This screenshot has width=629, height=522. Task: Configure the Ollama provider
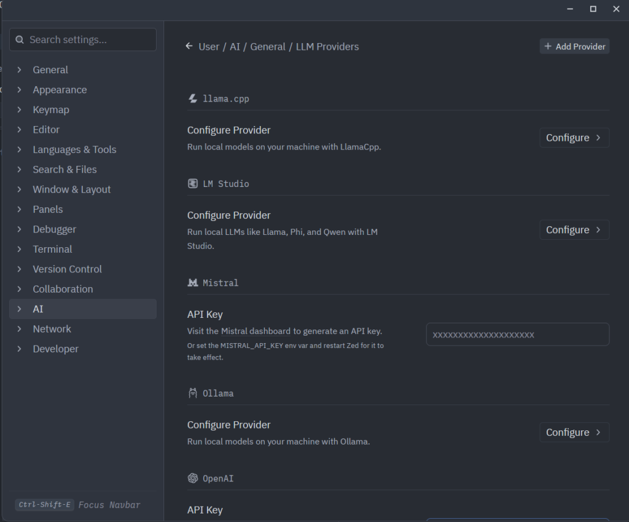tap(574, 432)
